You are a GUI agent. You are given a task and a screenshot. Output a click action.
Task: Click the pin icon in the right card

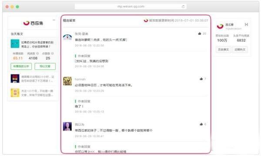(x=246, y=25)
